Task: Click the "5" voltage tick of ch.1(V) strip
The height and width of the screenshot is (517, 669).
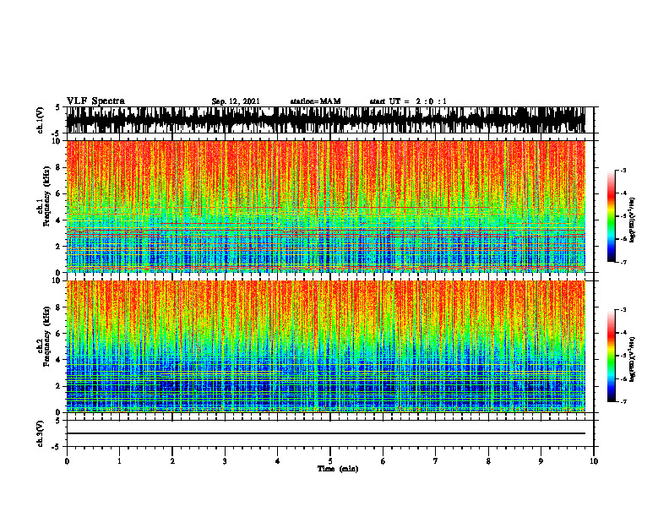Action: point(57,108)
